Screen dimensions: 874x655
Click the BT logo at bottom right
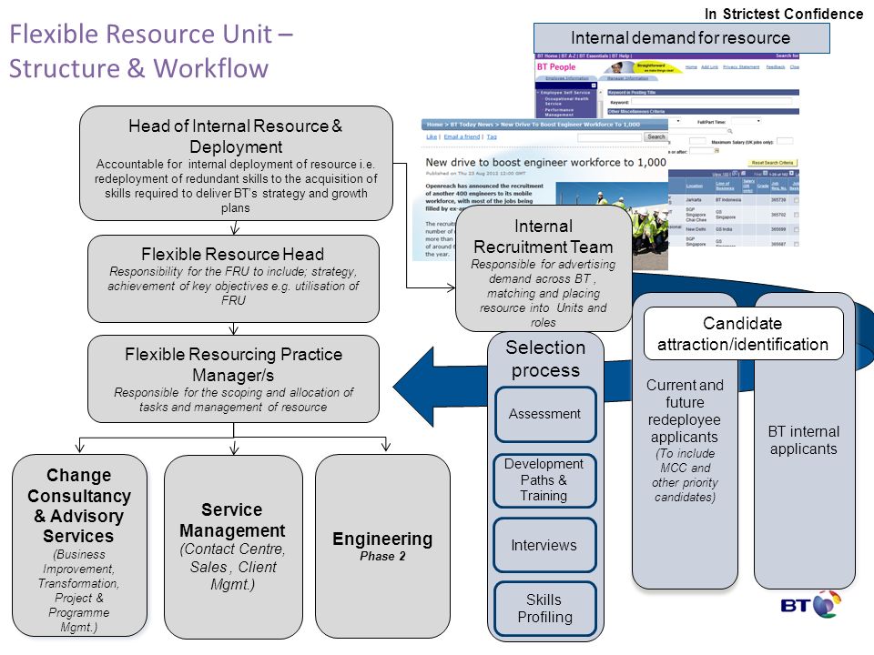coord(810,605)
